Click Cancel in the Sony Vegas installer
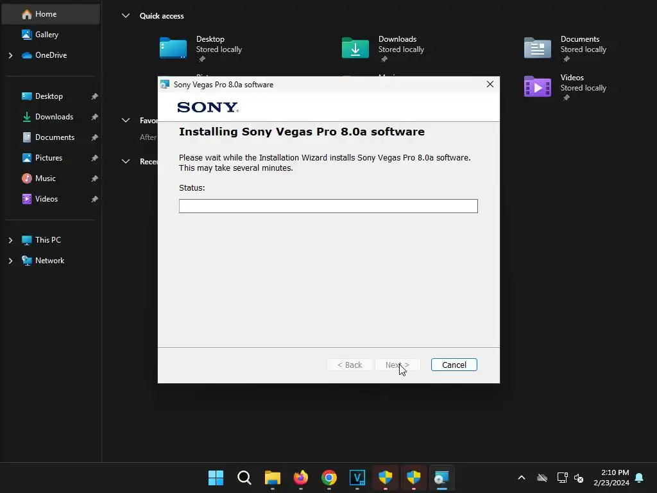The image size is (657, 493). 454,365
